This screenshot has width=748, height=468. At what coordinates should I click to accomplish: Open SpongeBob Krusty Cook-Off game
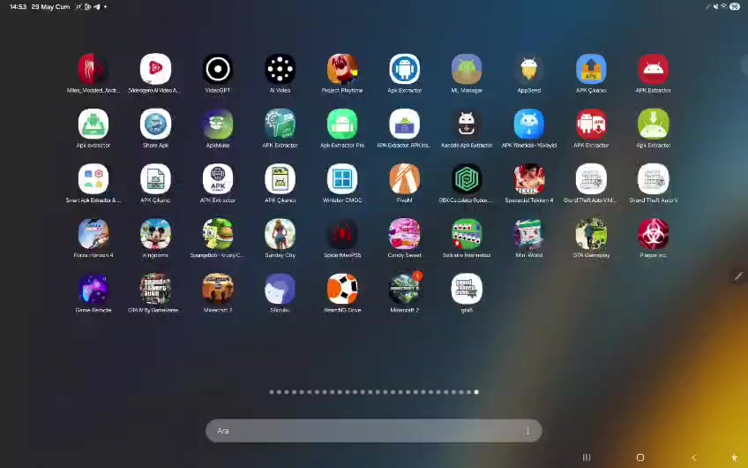coord(218,235)
